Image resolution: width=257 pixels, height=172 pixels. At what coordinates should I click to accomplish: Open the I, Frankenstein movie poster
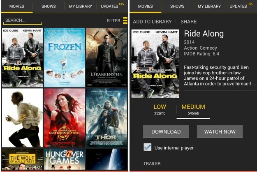pyautogui.click(x=107, y=58)
